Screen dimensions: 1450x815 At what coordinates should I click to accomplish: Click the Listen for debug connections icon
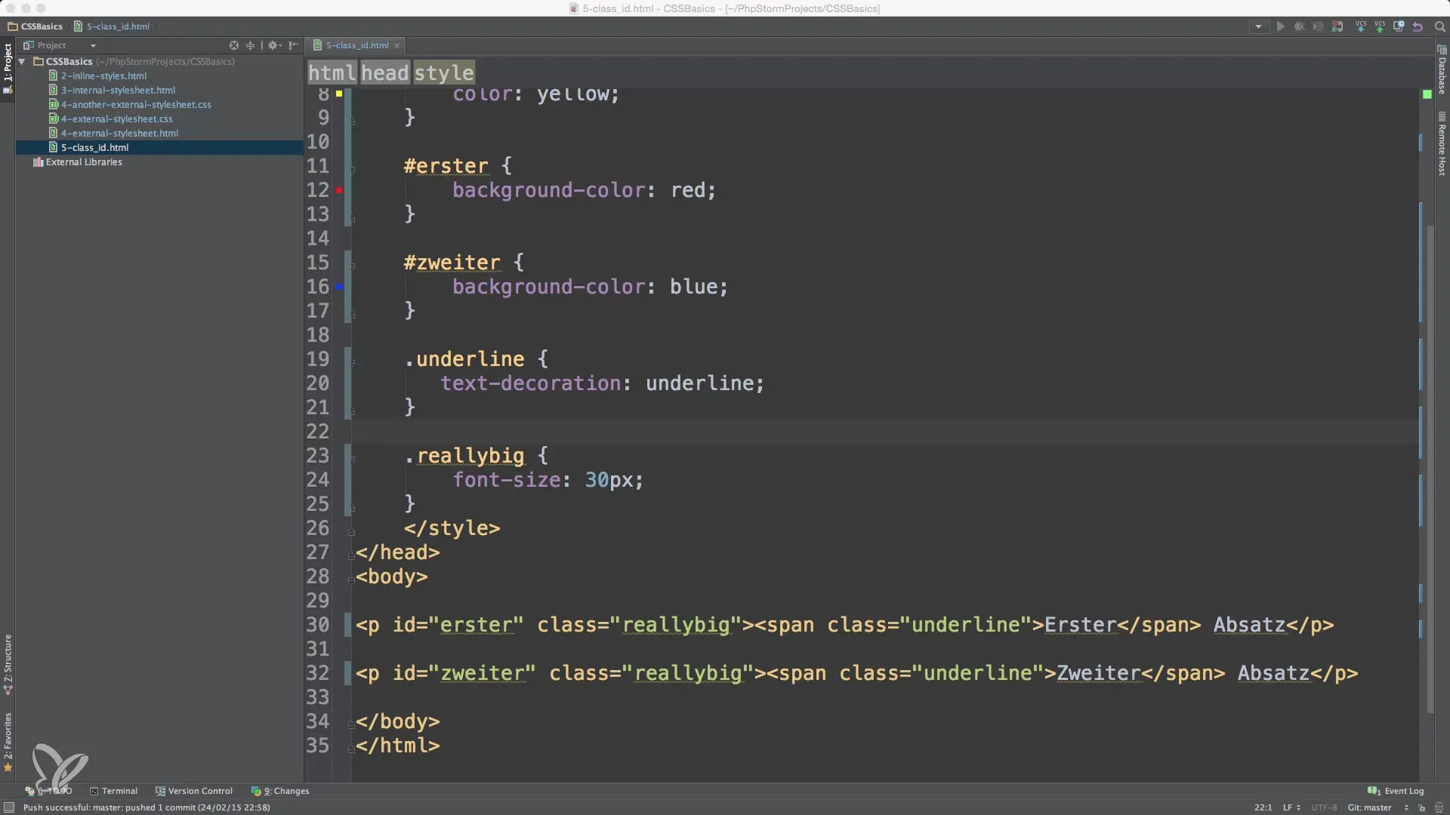click(1337, 26)
